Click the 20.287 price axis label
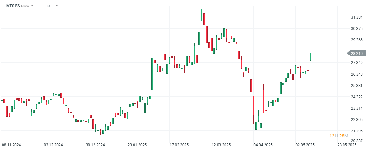Viewport: 370px width, 150px height. pyautogui.click(x=356, y=141)
